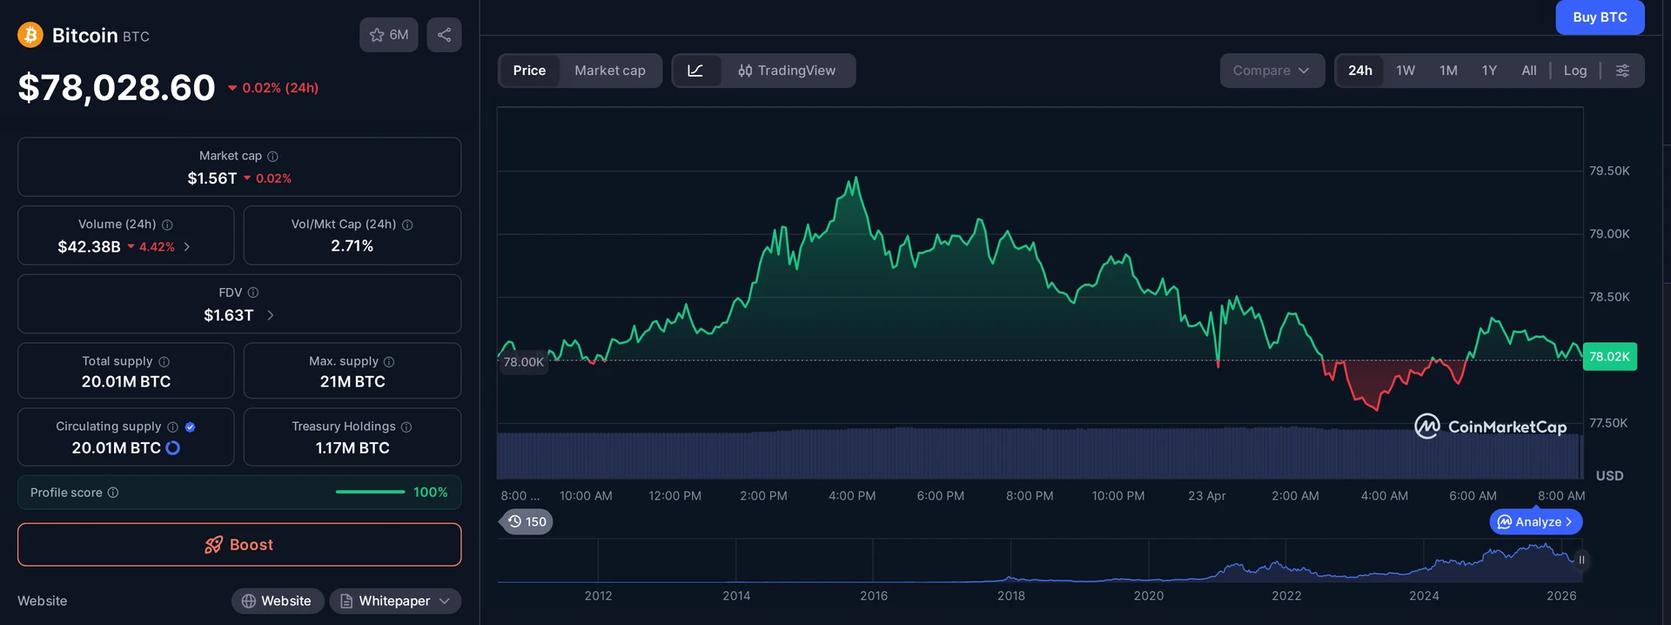Select the line chart view icon
This screenshot has width=1671, height=625.
[695, 71]
